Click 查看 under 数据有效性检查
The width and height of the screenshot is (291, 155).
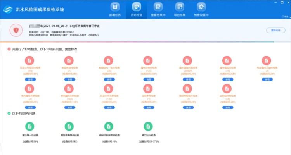pos(69,79)
